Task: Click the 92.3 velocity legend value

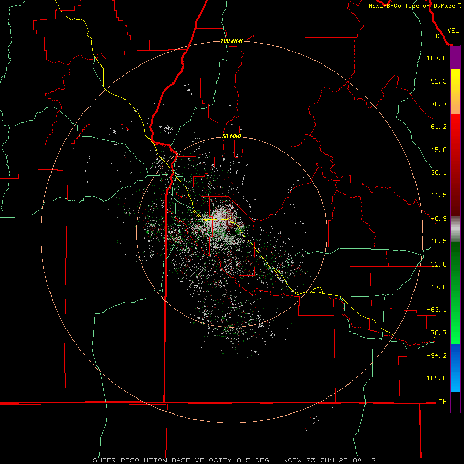Action: coord(439,81)
